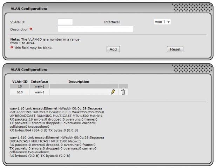This screenshot has width=216, height=168.
Task: Click the Description column header in the table
Action: pyautogui.click(x=79, y=82)
